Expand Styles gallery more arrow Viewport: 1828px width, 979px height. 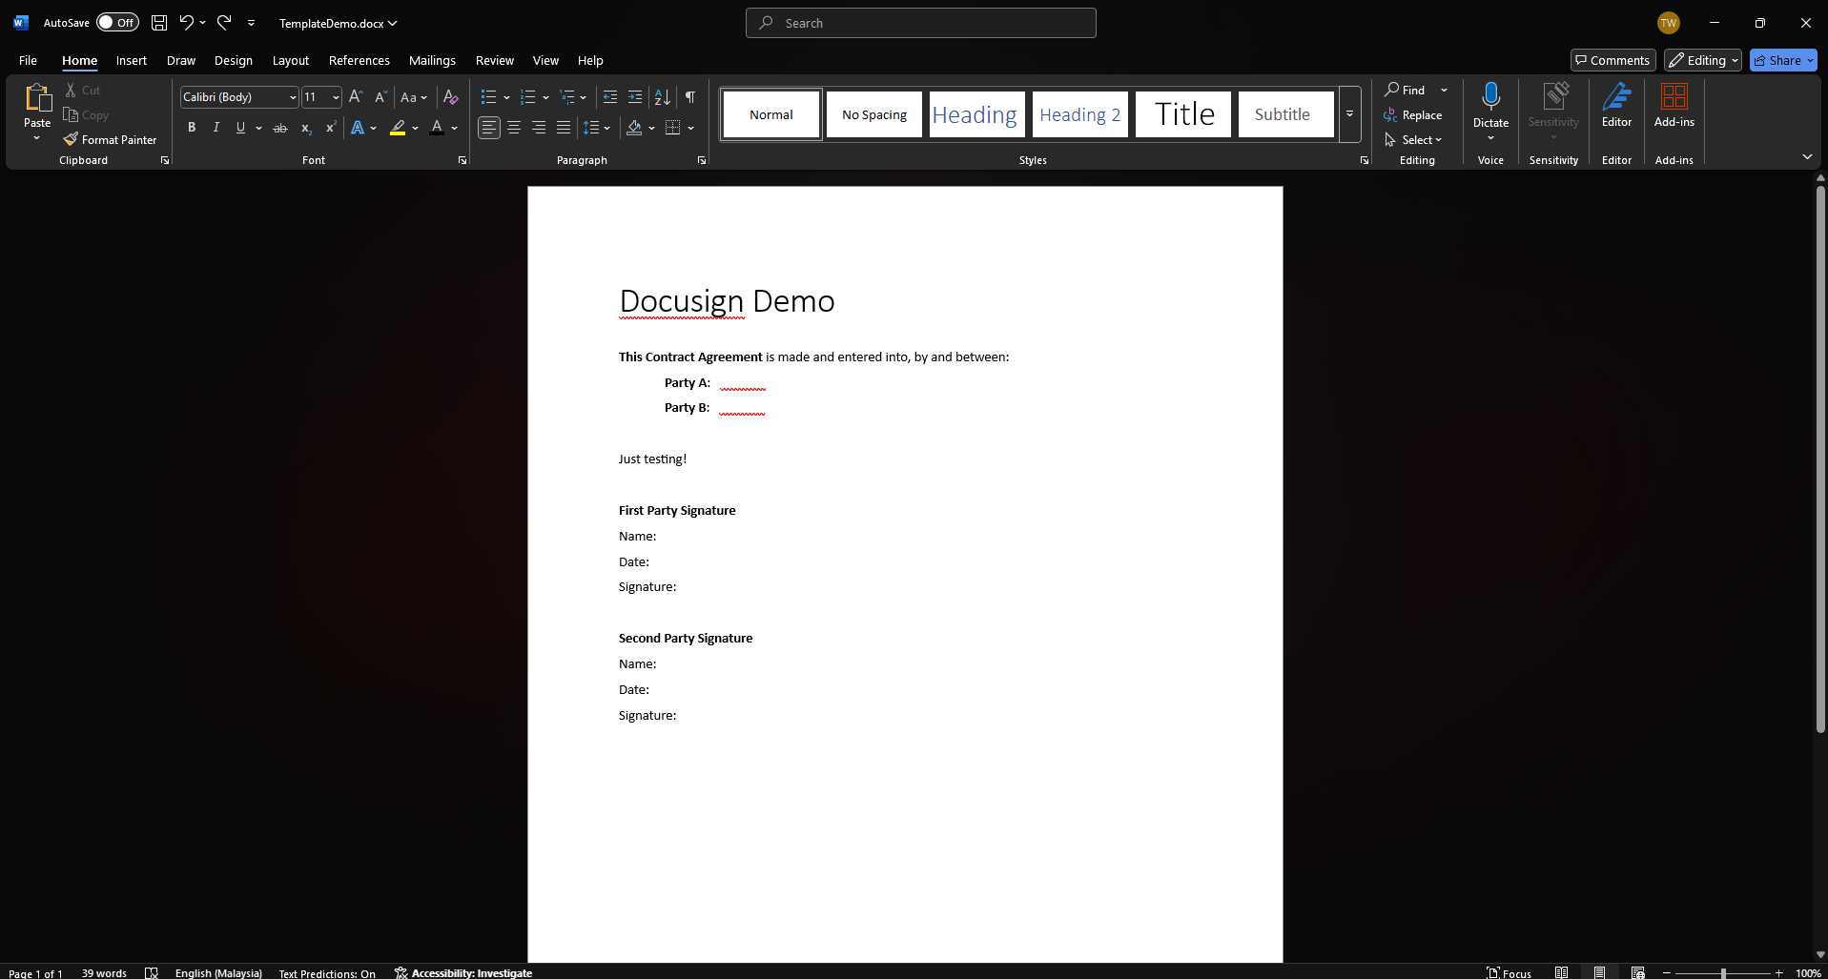(x=1349, y=114)
